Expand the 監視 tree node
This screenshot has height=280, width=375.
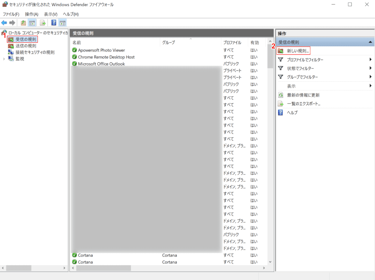point(4,59)
